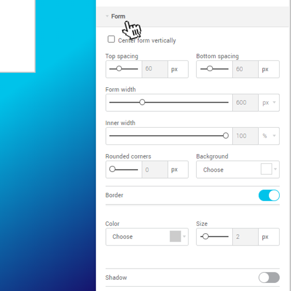291x291 pixels.
Task: Click the gray border color swatch
Action: (x=175, y=236)
